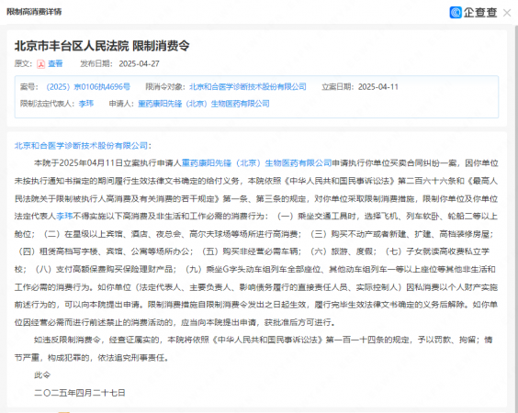Open case number (2025)京0106执4696号 link
This screenshot has width=518, height=413.
tap(88, 87)
